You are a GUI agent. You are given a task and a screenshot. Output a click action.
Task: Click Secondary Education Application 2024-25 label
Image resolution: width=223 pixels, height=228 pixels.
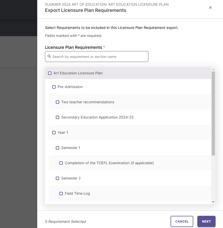[97, 117]
